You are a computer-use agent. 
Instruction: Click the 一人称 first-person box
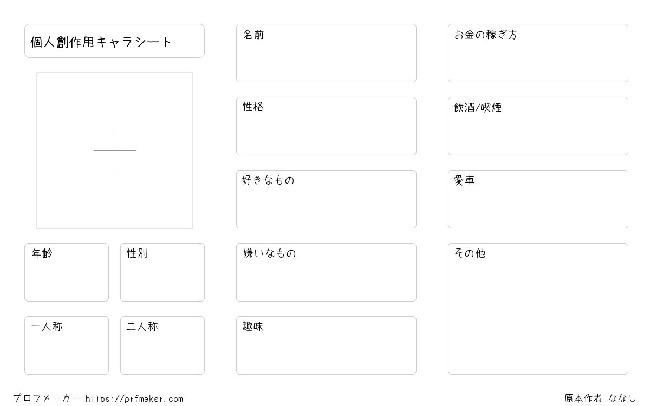(67, 345)
